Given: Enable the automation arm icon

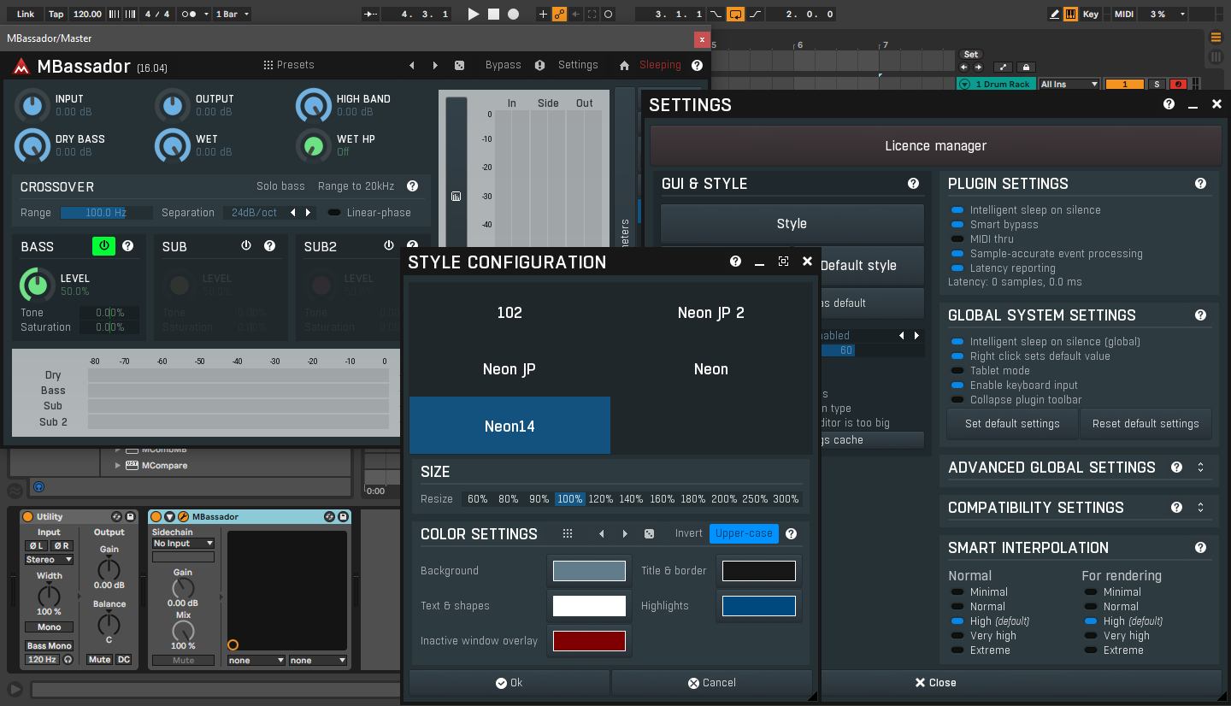Looking at the screenshot, I should (x=559, y=15).
